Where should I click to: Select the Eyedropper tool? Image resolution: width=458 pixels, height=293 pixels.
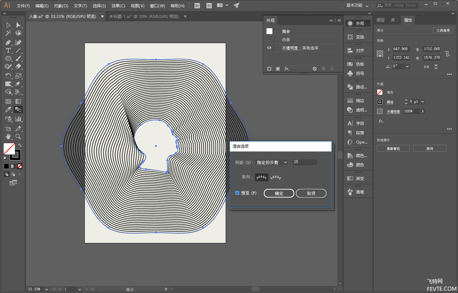(x=8, y=110)
